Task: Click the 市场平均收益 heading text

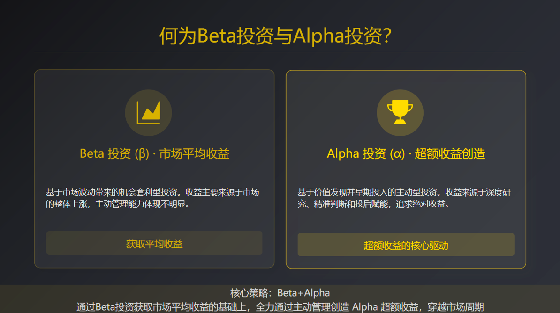Action: pos(194,154)
